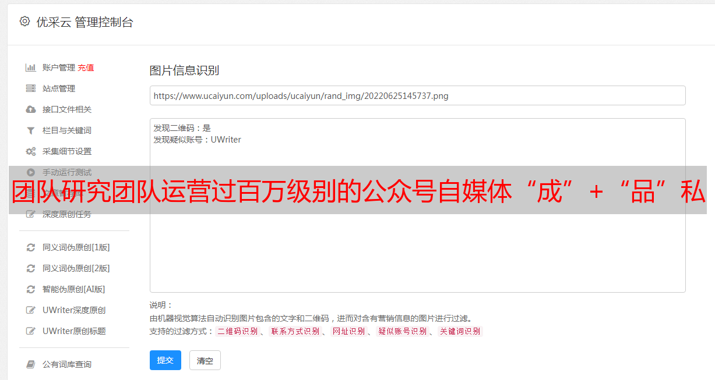Image resolution: width=715 pixels, height=380 pixels.
Task: Click the gears icon for 采集细节设置
Action: 31,151
